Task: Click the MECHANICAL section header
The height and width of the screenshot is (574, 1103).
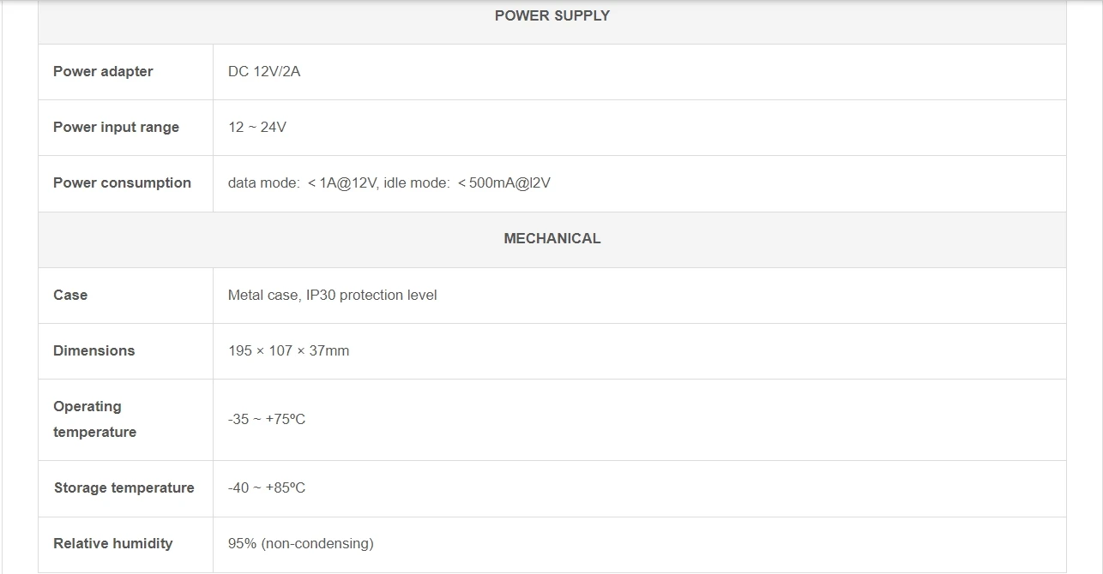Action: pyautogui.click(x=551, y=238)
